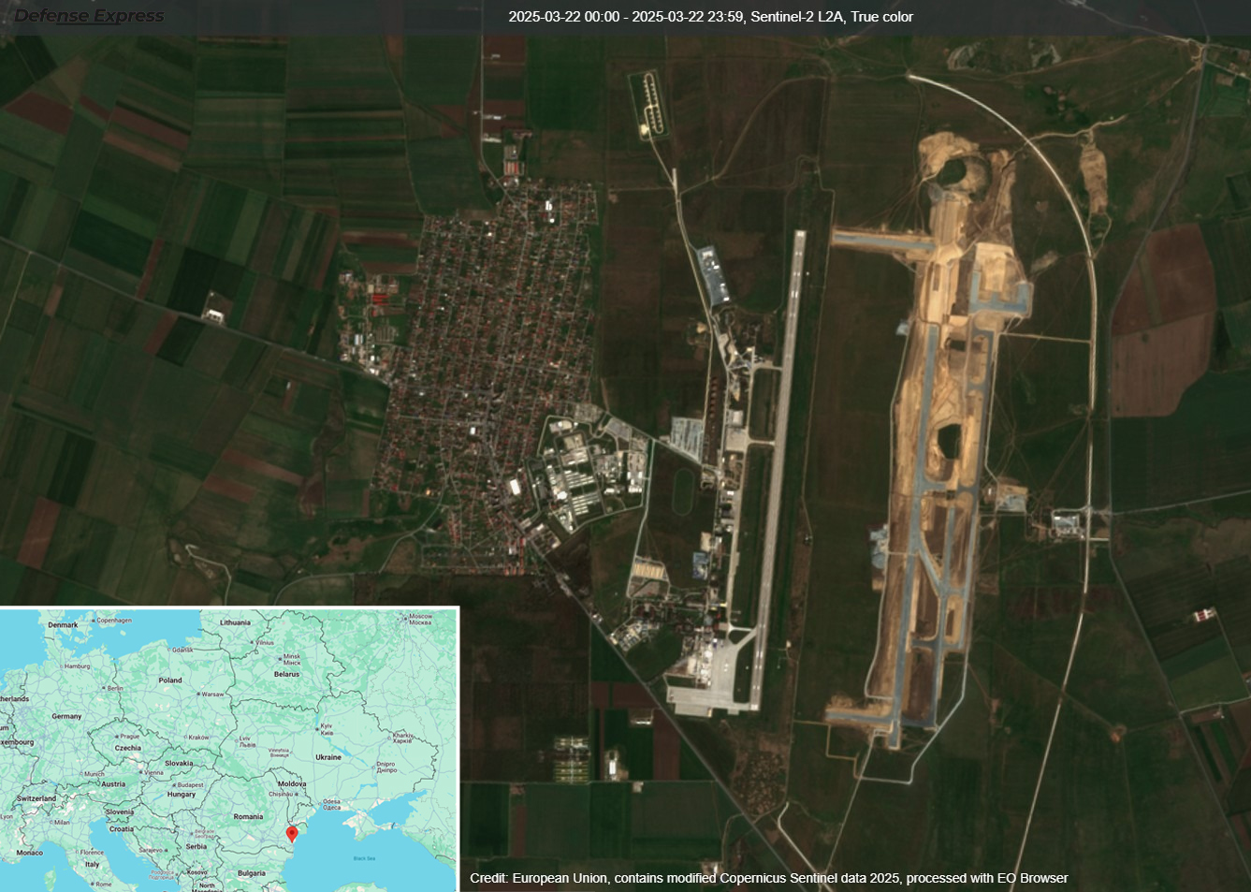Click the Kyiv city label on inset map
This screenshot has height=892, width=1251.
(x=327, y=728)
